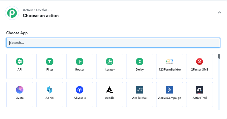Click the Abhisi label text
This screenshot has width=227, height=119.
coord(50,98)
